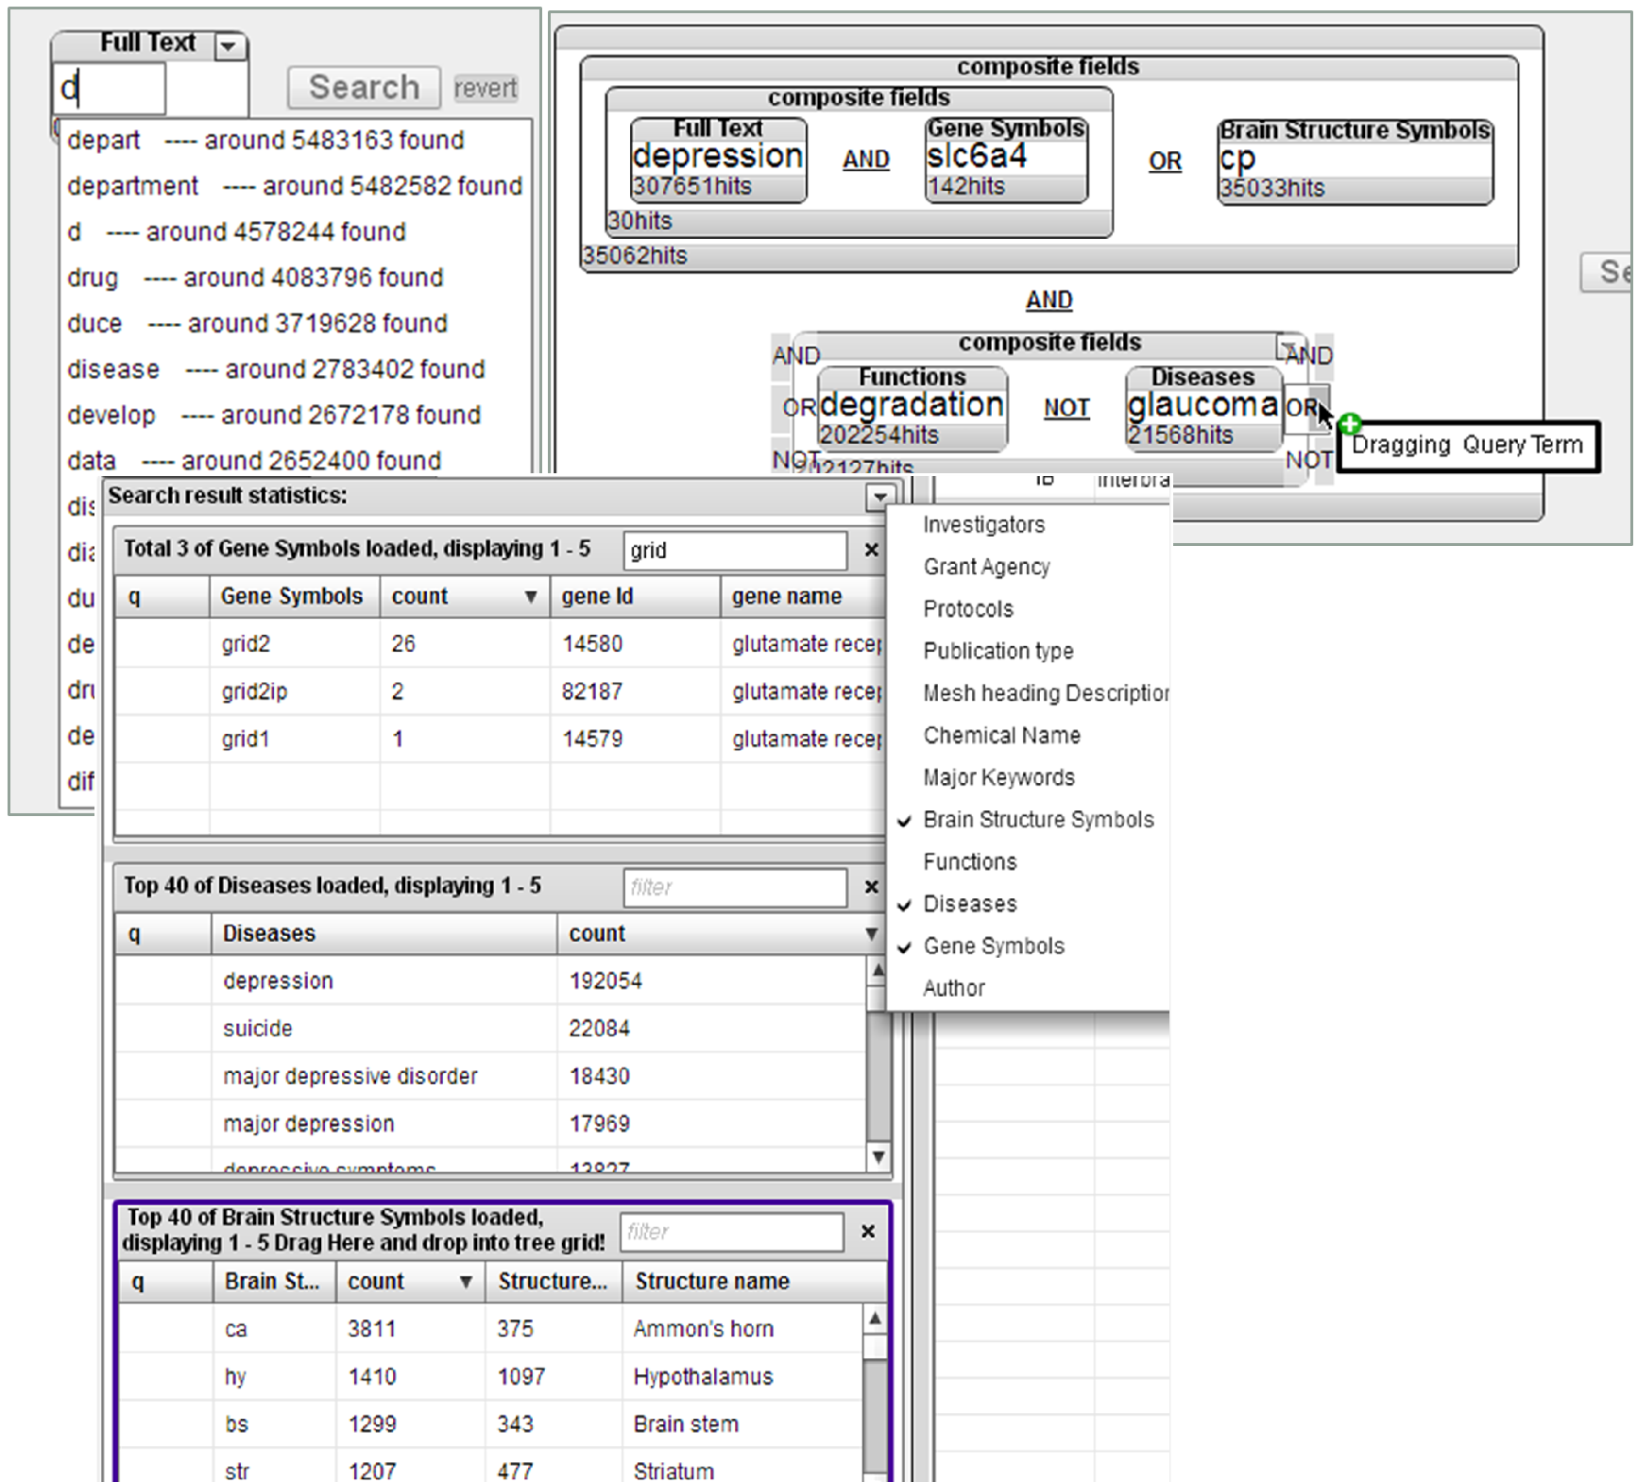Toggle the NOT operator between degradation and glaucoma
Image resolution: width=1637 pixels, height=1482 pixels.
pyautogui.click(x=1066, y=408)
